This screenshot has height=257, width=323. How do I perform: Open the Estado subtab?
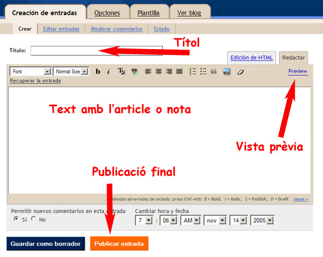pos(161,28)
